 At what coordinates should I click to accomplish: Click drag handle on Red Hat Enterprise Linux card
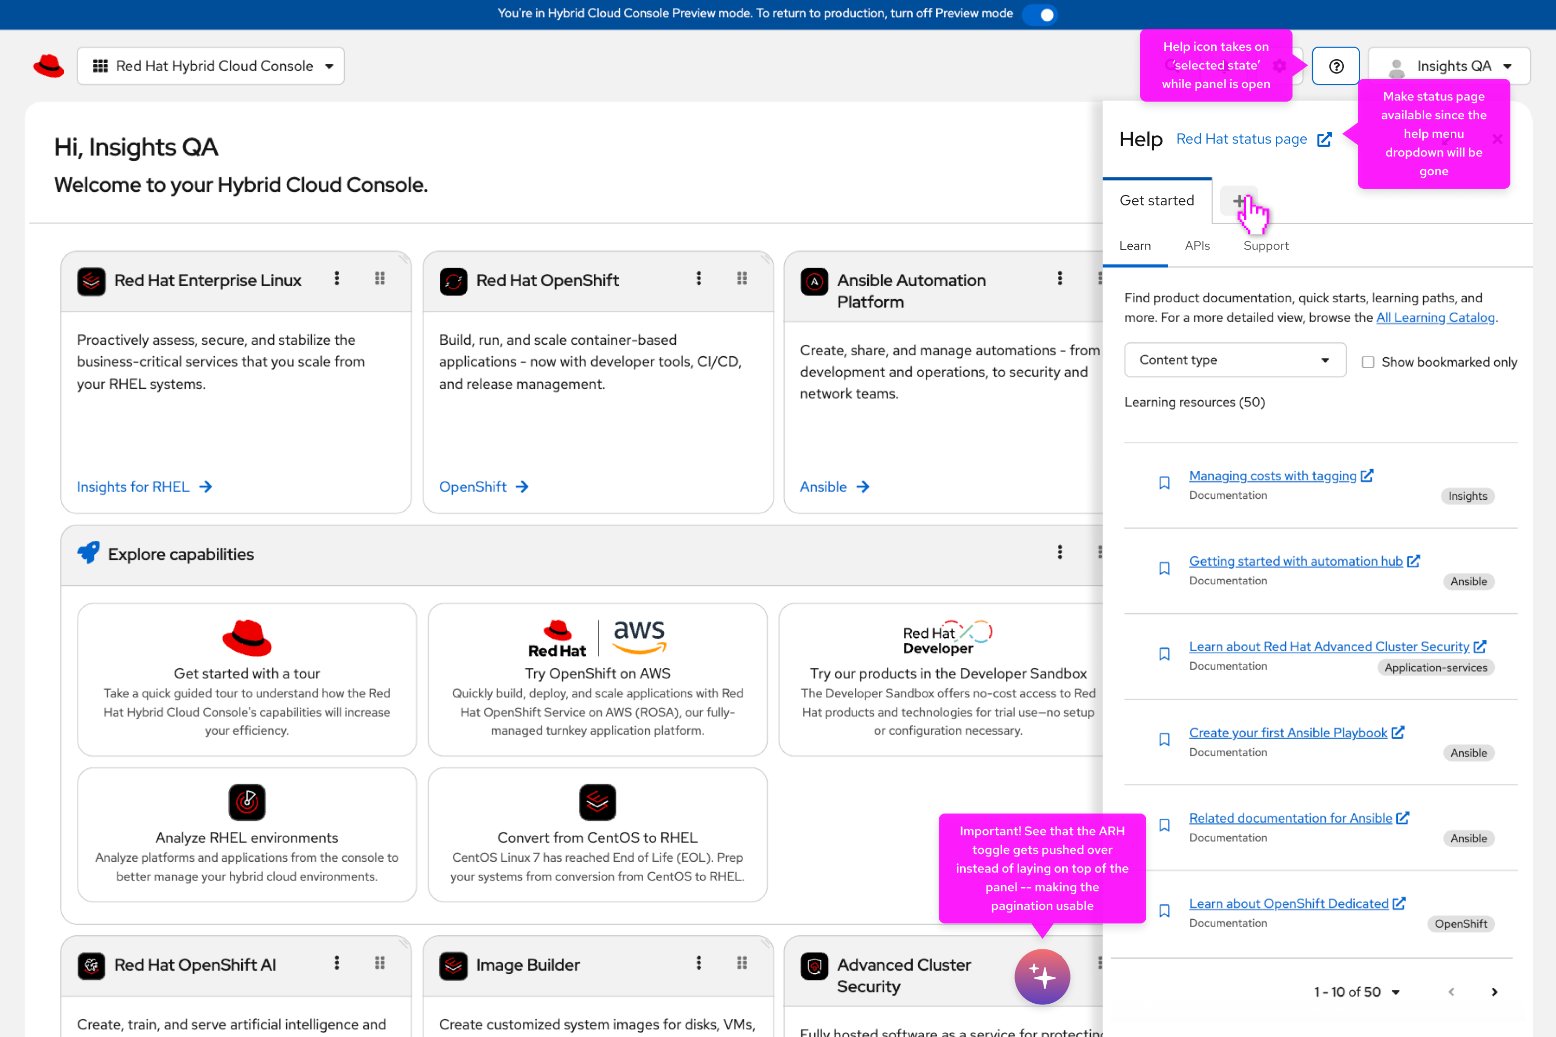380,278
